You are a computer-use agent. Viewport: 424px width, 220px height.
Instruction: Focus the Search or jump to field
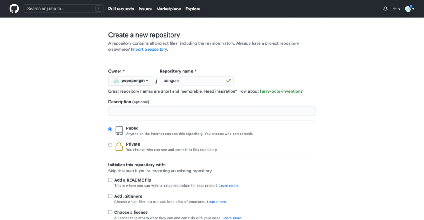point(63,9)
